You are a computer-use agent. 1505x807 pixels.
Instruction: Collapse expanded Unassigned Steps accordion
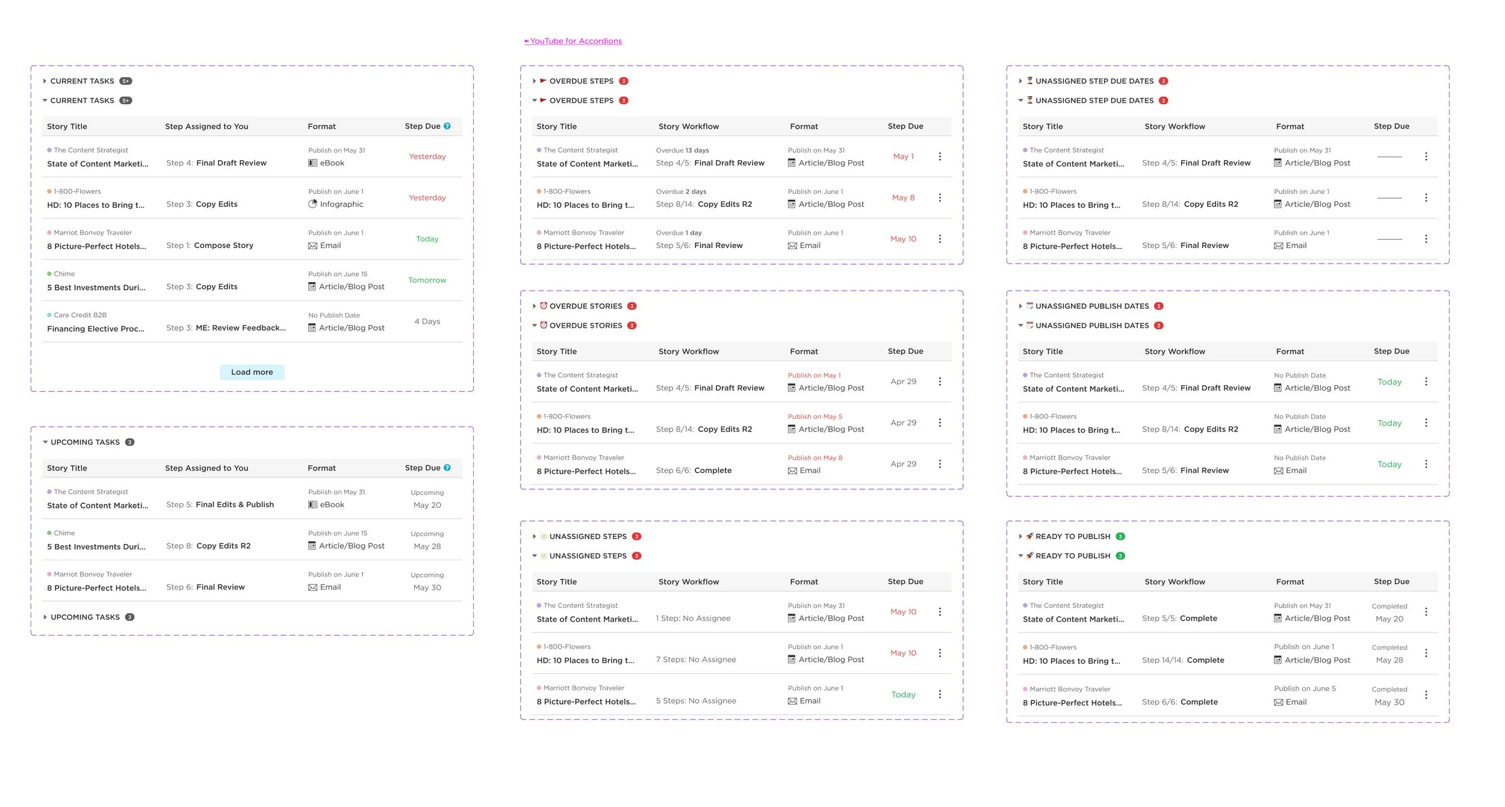coord(534,556)
